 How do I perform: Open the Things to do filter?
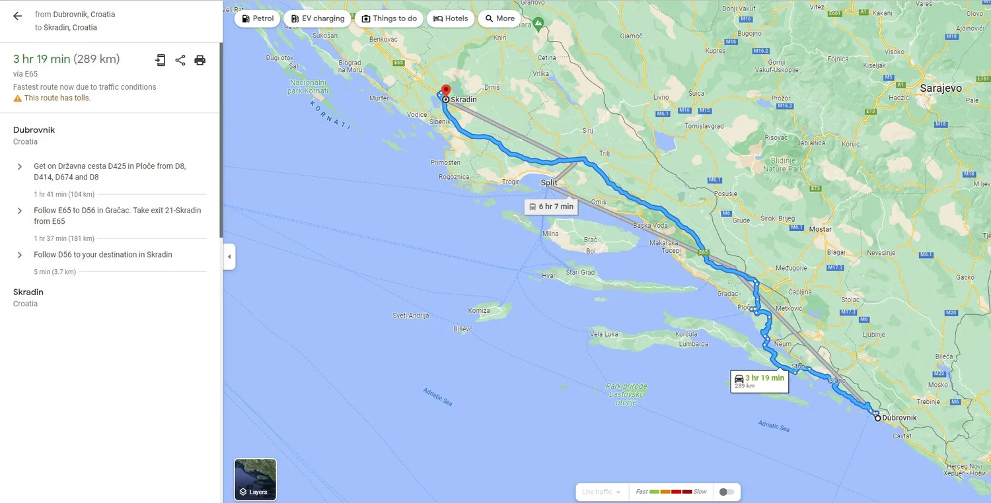(x=388, y=18)
